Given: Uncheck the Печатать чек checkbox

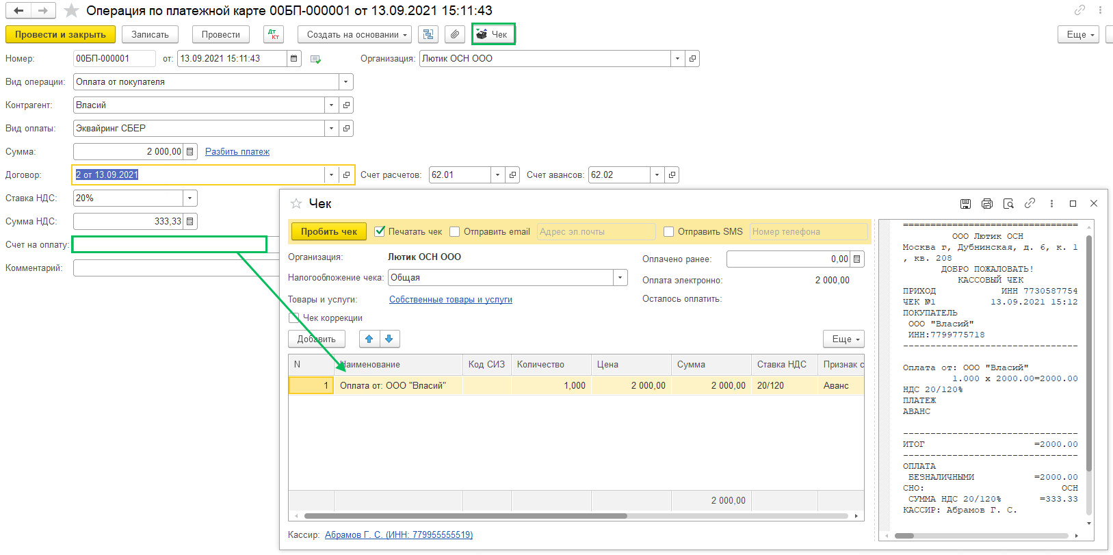Looking at the screenshot, I should (380, 232).
